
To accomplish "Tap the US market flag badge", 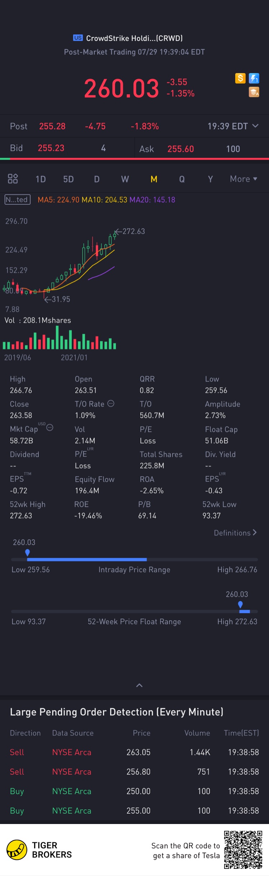I will tap(78, 38).
